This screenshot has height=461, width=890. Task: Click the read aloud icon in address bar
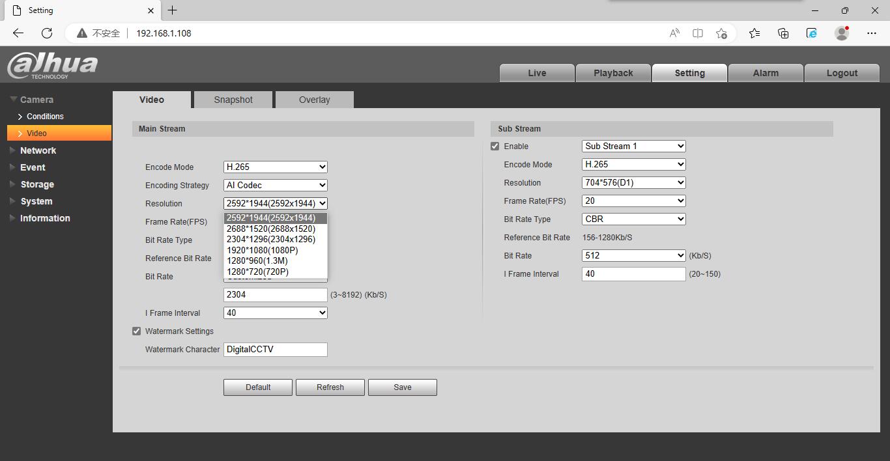click(674, 33)
